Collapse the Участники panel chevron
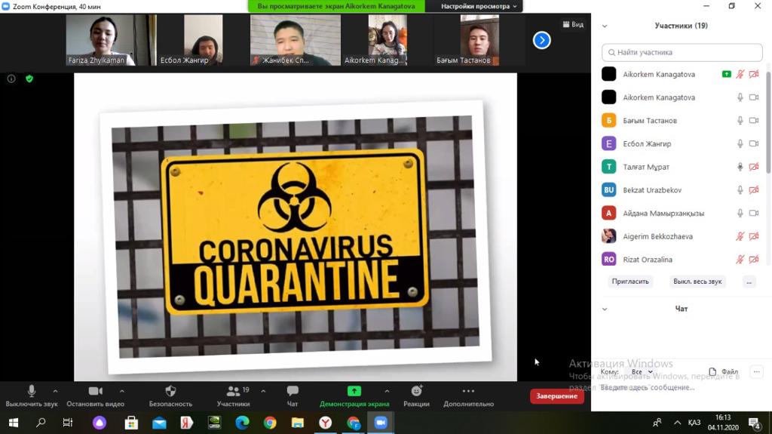The image size is (772, 434). pos(605,26)
